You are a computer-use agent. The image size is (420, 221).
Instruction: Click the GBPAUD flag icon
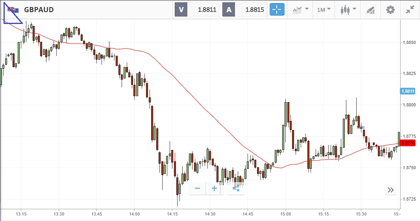13,10
